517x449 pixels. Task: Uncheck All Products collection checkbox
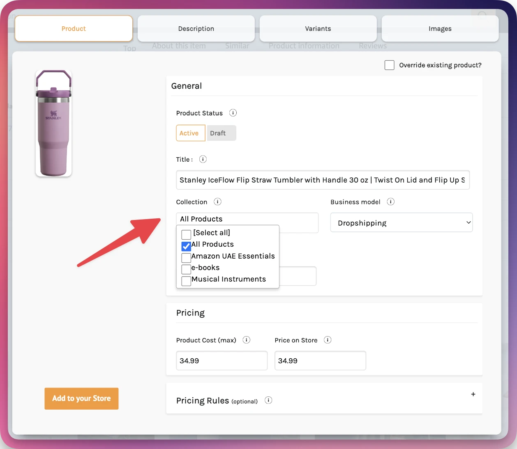[x=186, y=246]
